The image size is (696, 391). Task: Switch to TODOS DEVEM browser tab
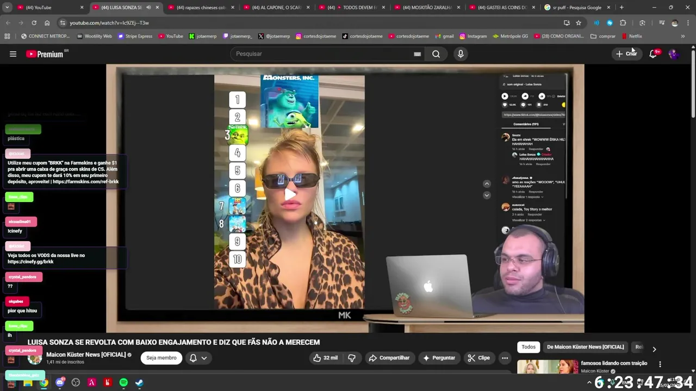click(351, 8)
